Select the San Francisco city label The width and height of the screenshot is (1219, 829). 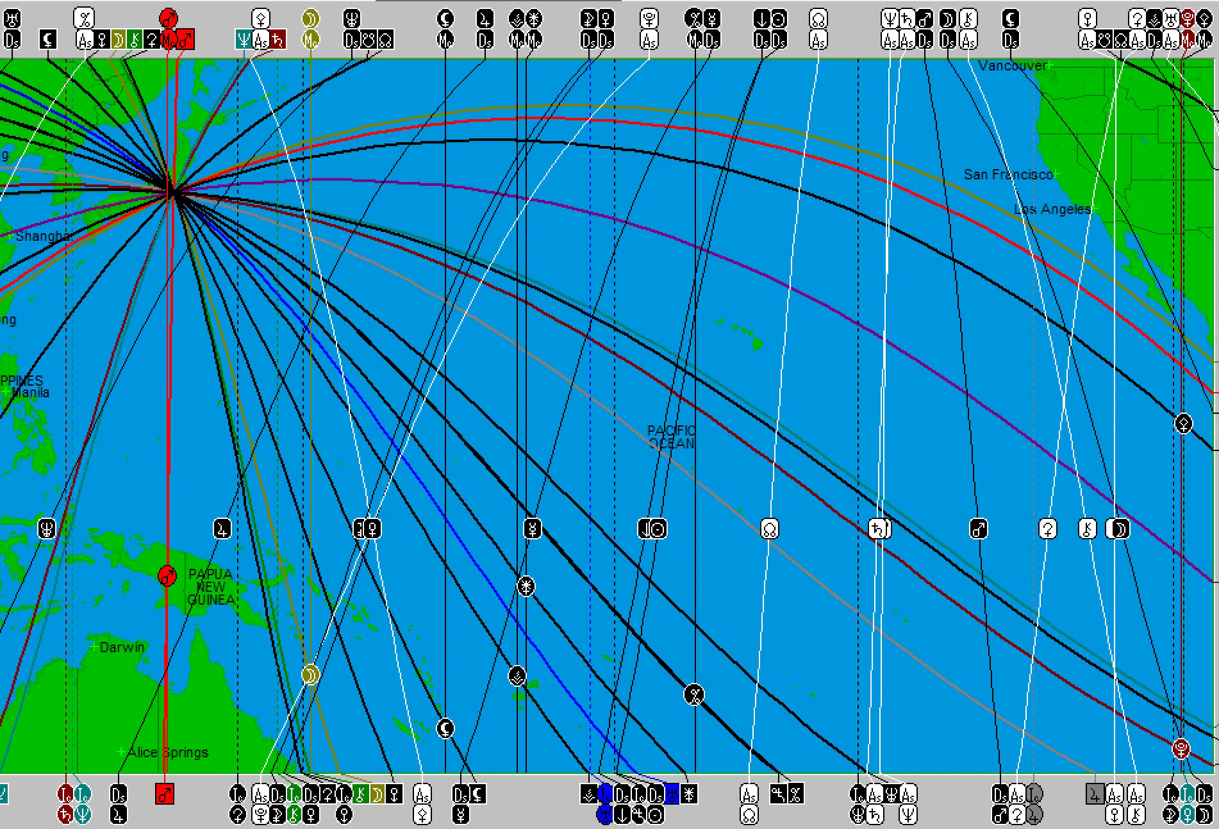pyautogui.click(x=1008, y=174)
